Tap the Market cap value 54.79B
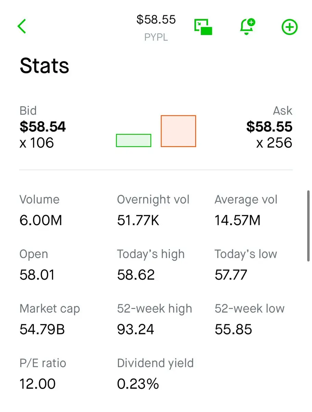The height and width of the screenshot is (412, 312). (42, 330)
